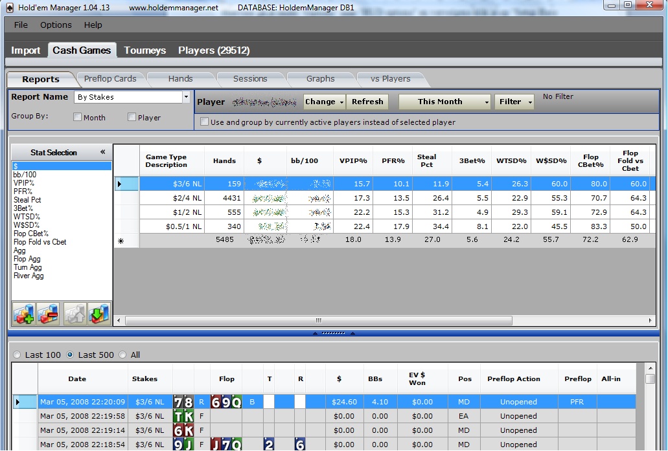The width and height of the screenshot is (668, 451).
Task: Open the Help menu
Action: point(93,25)
